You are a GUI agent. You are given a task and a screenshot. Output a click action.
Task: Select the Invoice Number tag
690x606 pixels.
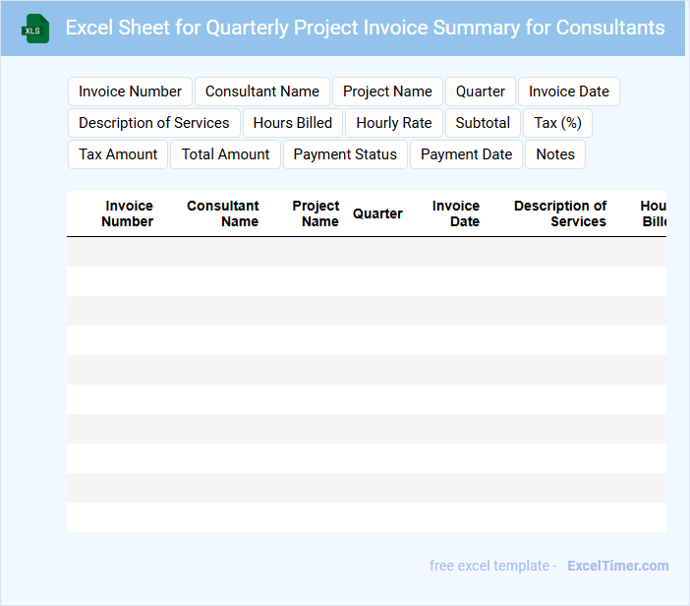pos(130,91)
